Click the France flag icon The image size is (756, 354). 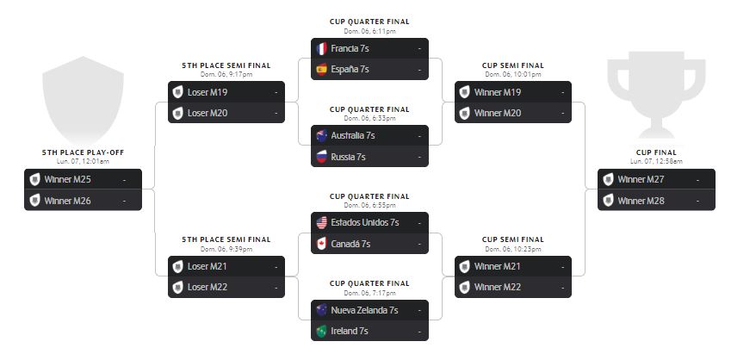tap(322, 48)
